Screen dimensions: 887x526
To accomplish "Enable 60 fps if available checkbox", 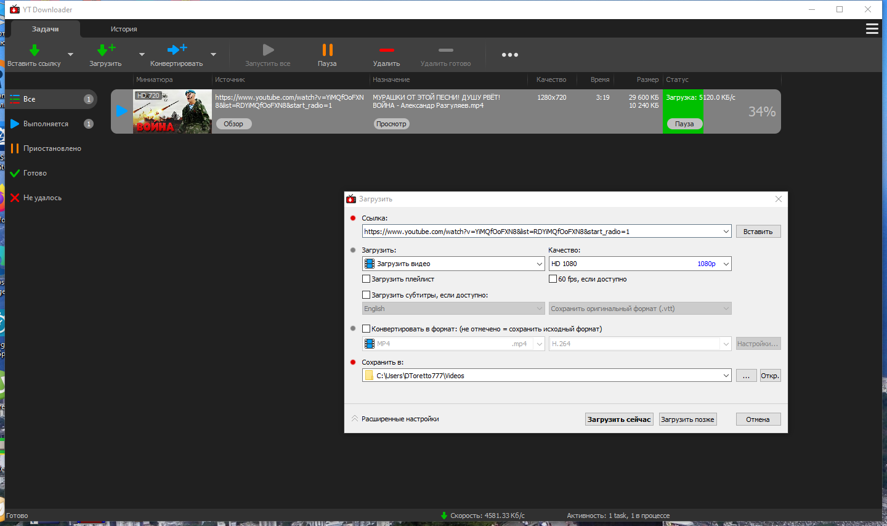I will coord(553,279).
